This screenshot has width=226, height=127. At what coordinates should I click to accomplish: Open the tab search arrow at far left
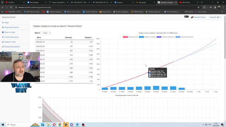2,2
